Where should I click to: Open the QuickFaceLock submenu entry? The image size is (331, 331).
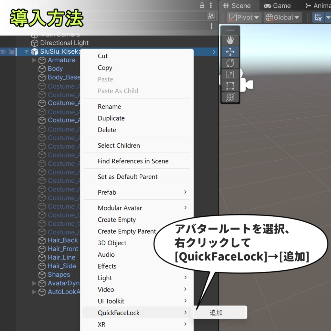[137, 313]
